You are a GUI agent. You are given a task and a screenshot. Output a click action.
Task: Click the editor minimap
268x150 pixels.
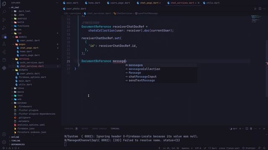point(256,19)
